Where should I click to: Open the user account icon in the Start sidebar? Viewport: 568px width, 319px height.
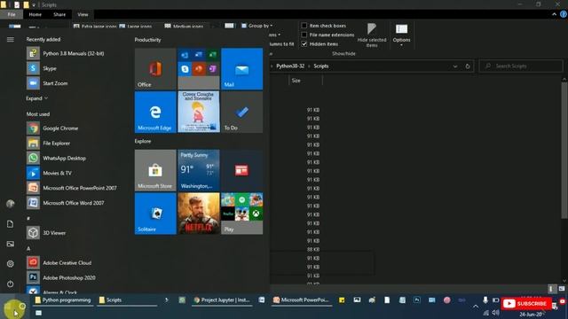point(10,204)
